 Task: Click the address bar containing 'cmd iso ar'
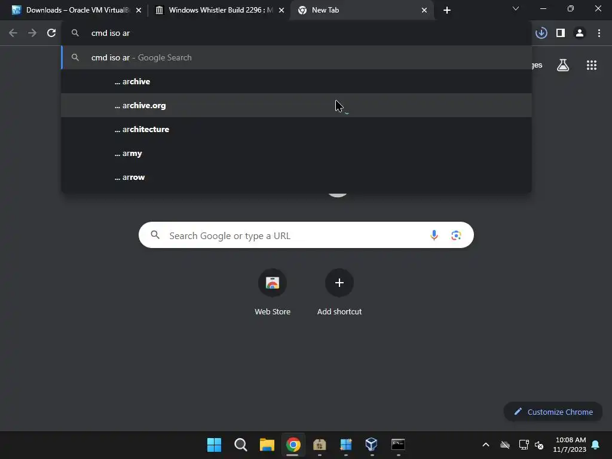click(x=296, y=33)
